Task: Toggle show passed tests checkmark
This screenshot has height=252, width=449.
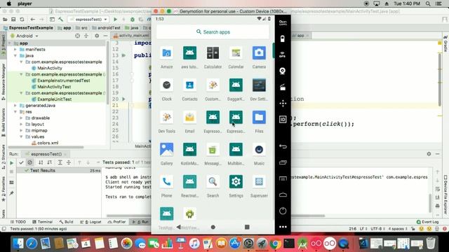Action: [x=21, y=162]
